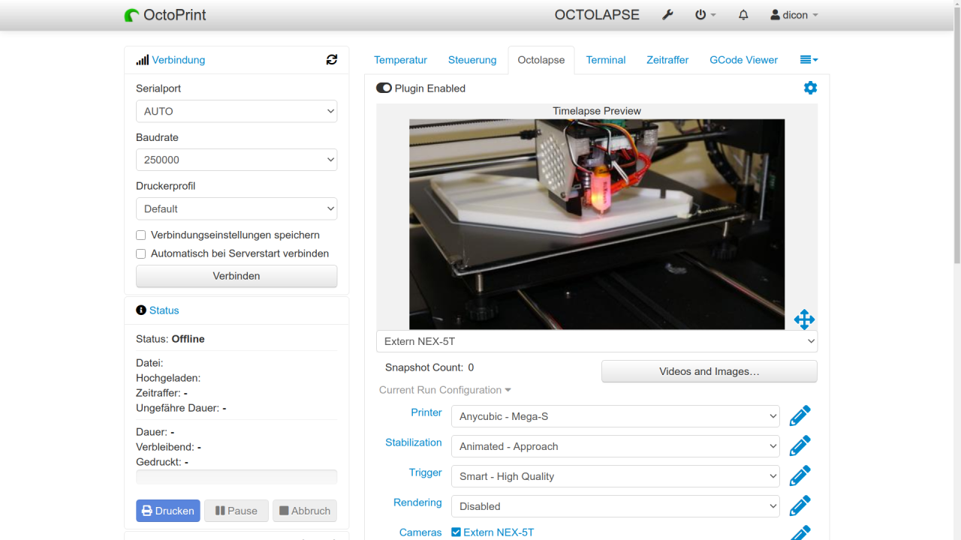Open the Stabilization profile dropdown
The image size is (961, 540).
pyautogui.click(x=615, y=445)
